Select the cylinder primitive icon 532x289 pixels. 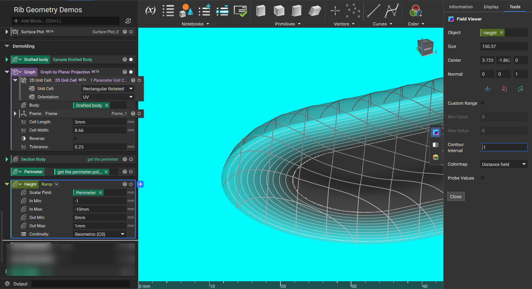[x=297, y=11]
